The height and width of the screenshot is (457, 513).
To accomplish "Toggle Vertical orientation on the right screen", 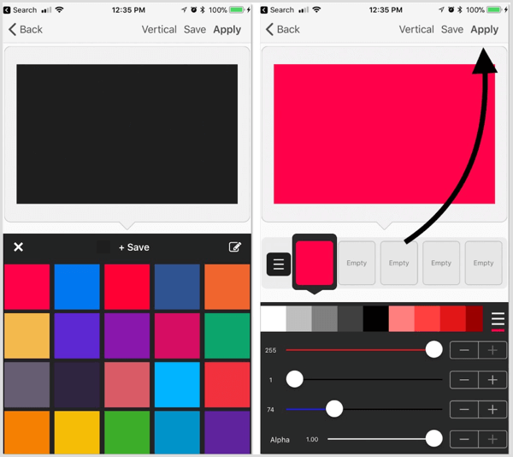I will point(416,29).
